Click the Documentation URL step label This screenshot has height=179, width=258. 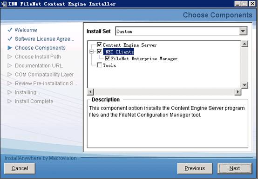click(39, 65)
